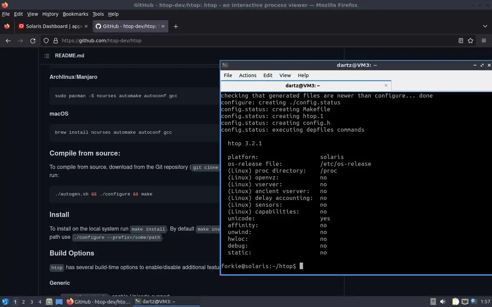492x307 pixels.
Task: Open terminal File menu
Action: point(228,75)
